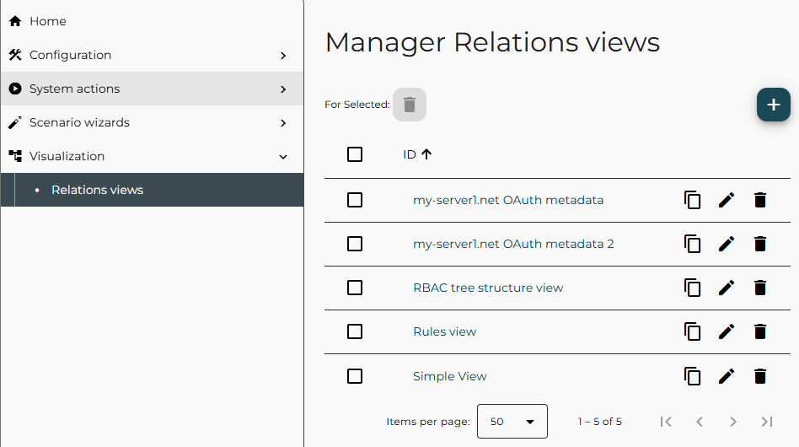Delete the RBAC tree structure view
The image size is (799, 447).
[x=759, y=288]
